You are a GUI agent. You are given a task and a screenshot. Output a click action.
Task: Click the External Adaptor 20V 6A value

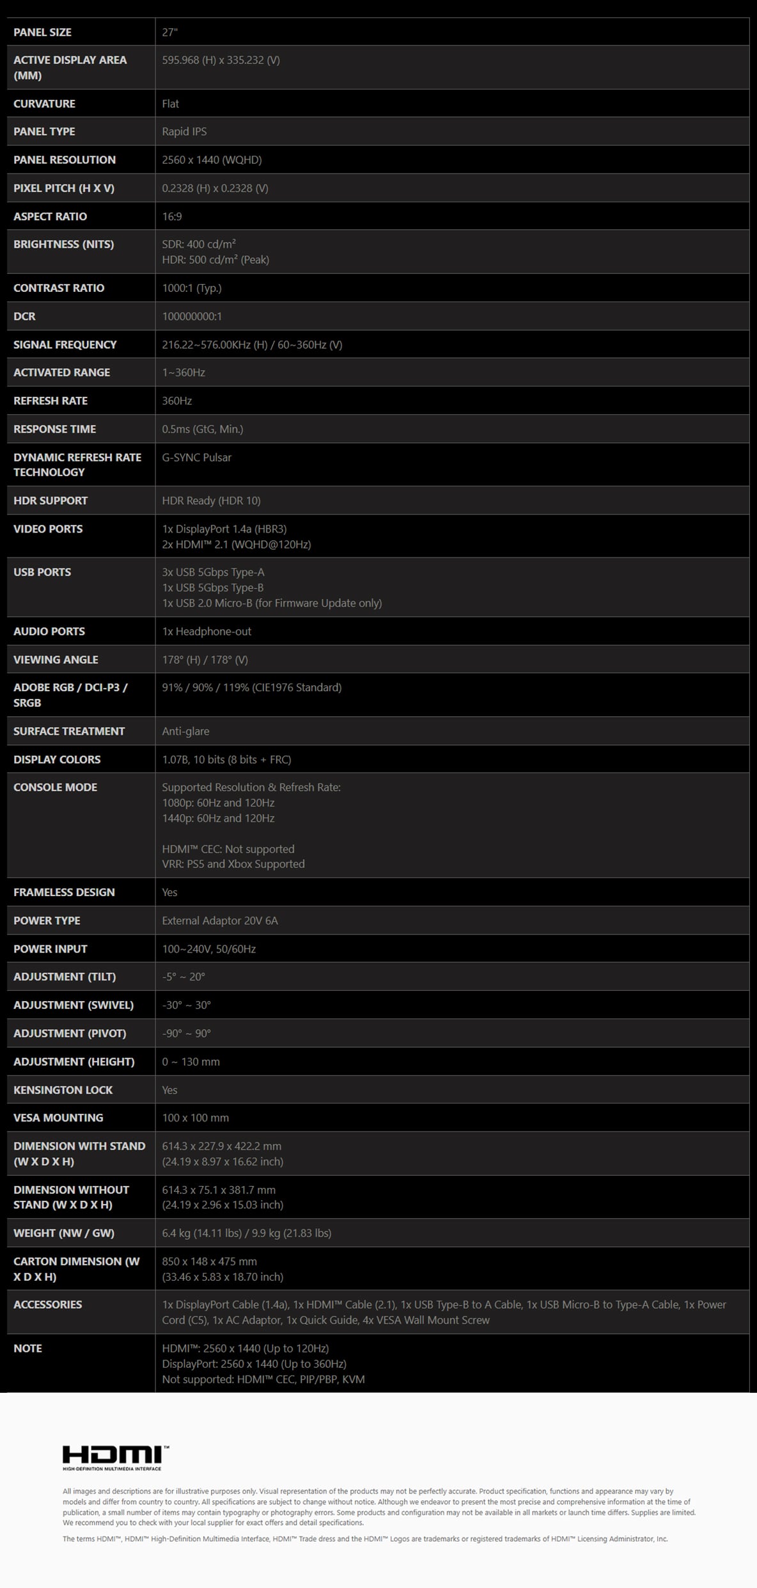(220, 920)
